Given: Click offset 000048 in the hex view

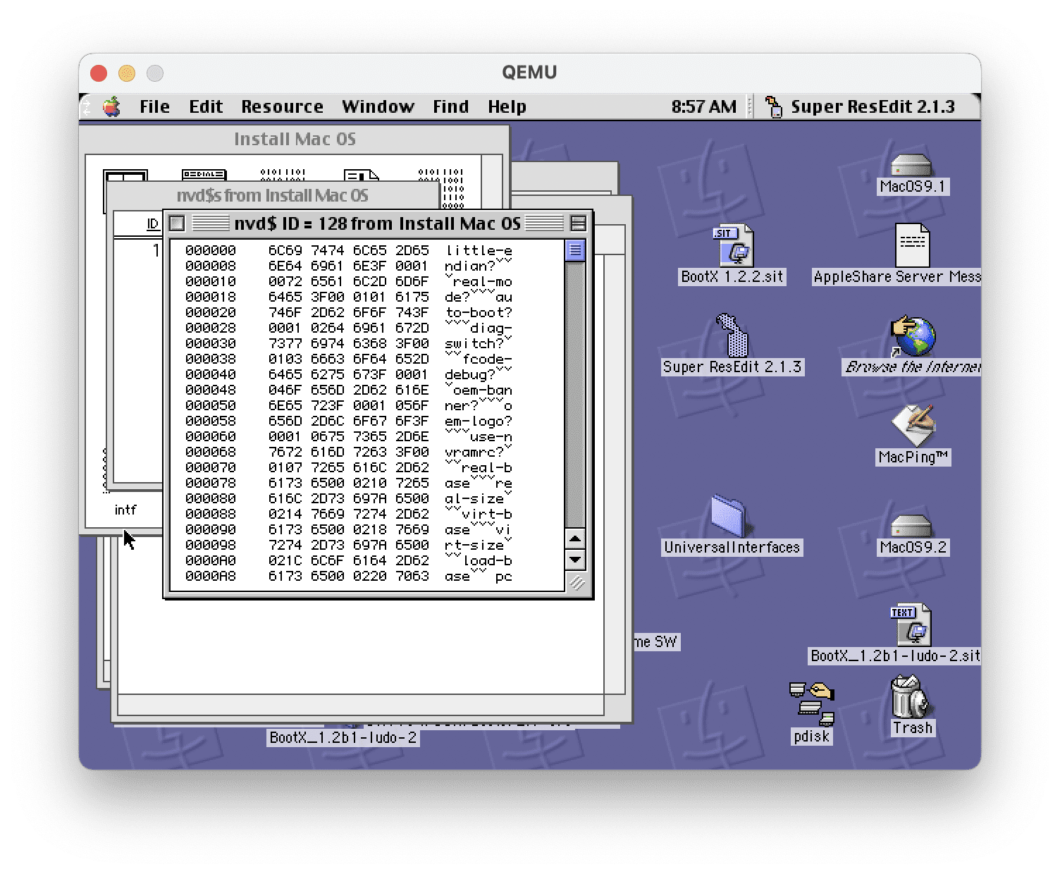Looking at the screenshot, I should [x=210, y=390].
